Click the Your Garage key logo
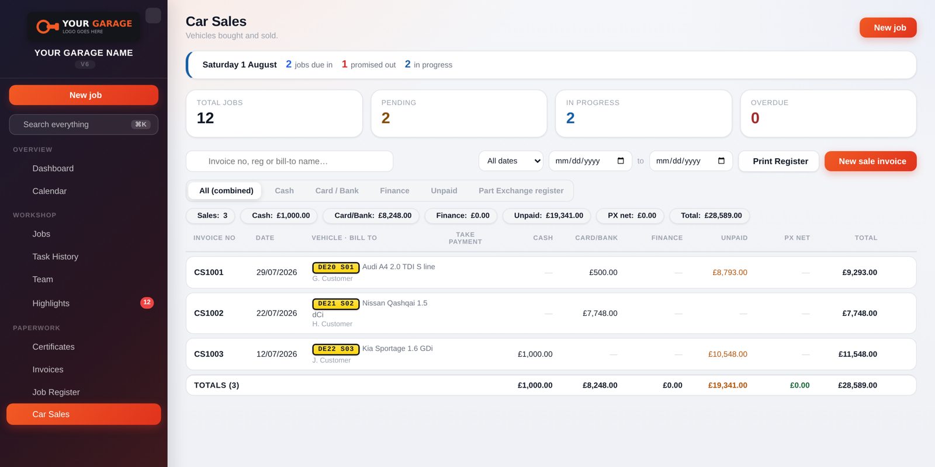This screenshot has width=935, height=467. (84, 26)
